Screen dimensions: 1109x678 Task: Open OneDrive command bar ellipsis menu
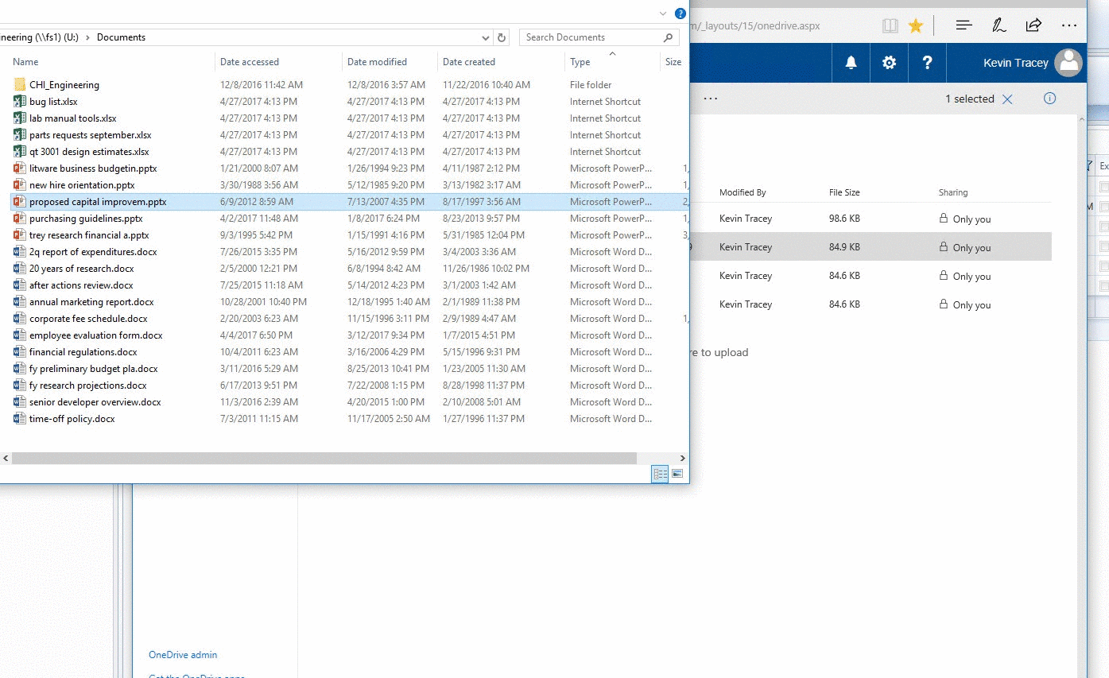click(x=711, y=99)
